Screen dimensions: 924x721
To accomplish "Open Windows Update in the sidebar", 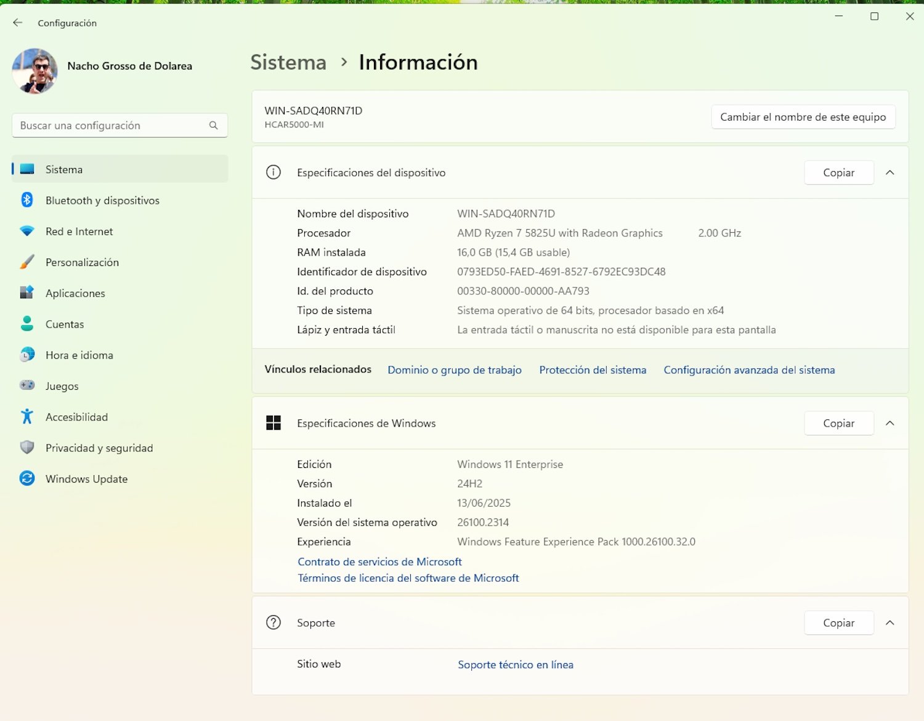I will (120, 478).
